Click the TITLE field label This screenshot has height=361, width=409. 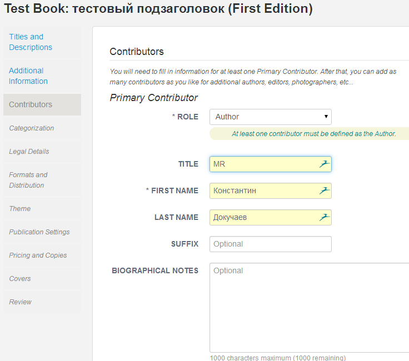pos(188,164)
